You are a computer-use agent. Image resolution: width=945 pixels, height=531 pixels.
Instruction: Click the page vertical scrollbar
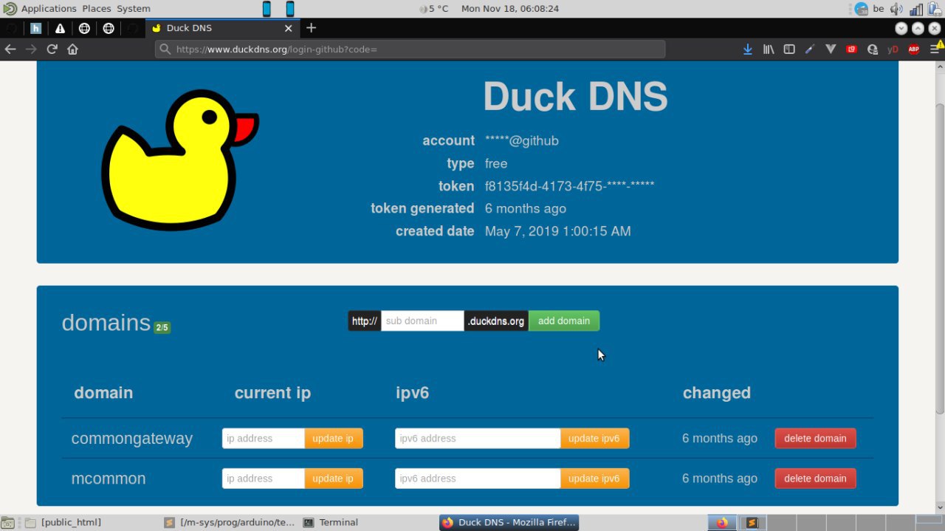coord(940,258)
